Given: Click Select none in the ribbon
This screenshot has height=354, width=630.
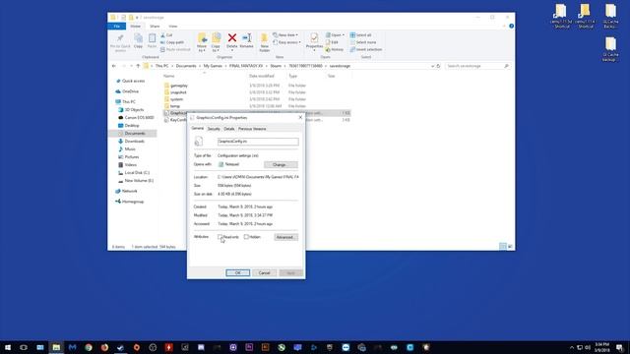Looking at the screenshot, I should coord(363,42).
